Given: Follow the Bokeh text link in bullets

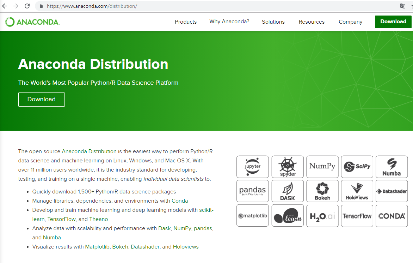Looking at the screenshot, I should point(120,247).
